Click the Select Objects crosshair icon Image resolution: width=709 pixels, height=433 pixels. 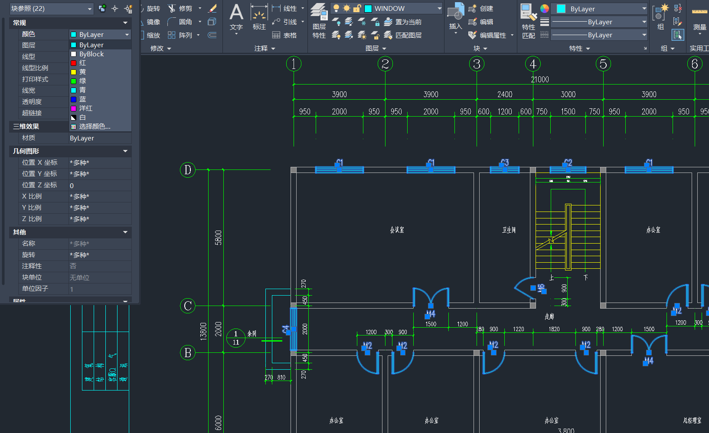click(115, 9)
